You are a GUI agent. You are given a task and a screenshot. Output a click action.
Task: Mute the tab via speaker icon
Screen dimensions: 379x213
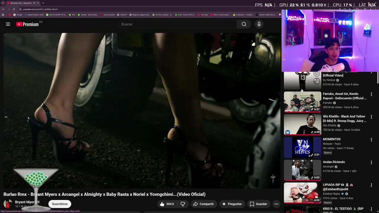coord(34,3)
